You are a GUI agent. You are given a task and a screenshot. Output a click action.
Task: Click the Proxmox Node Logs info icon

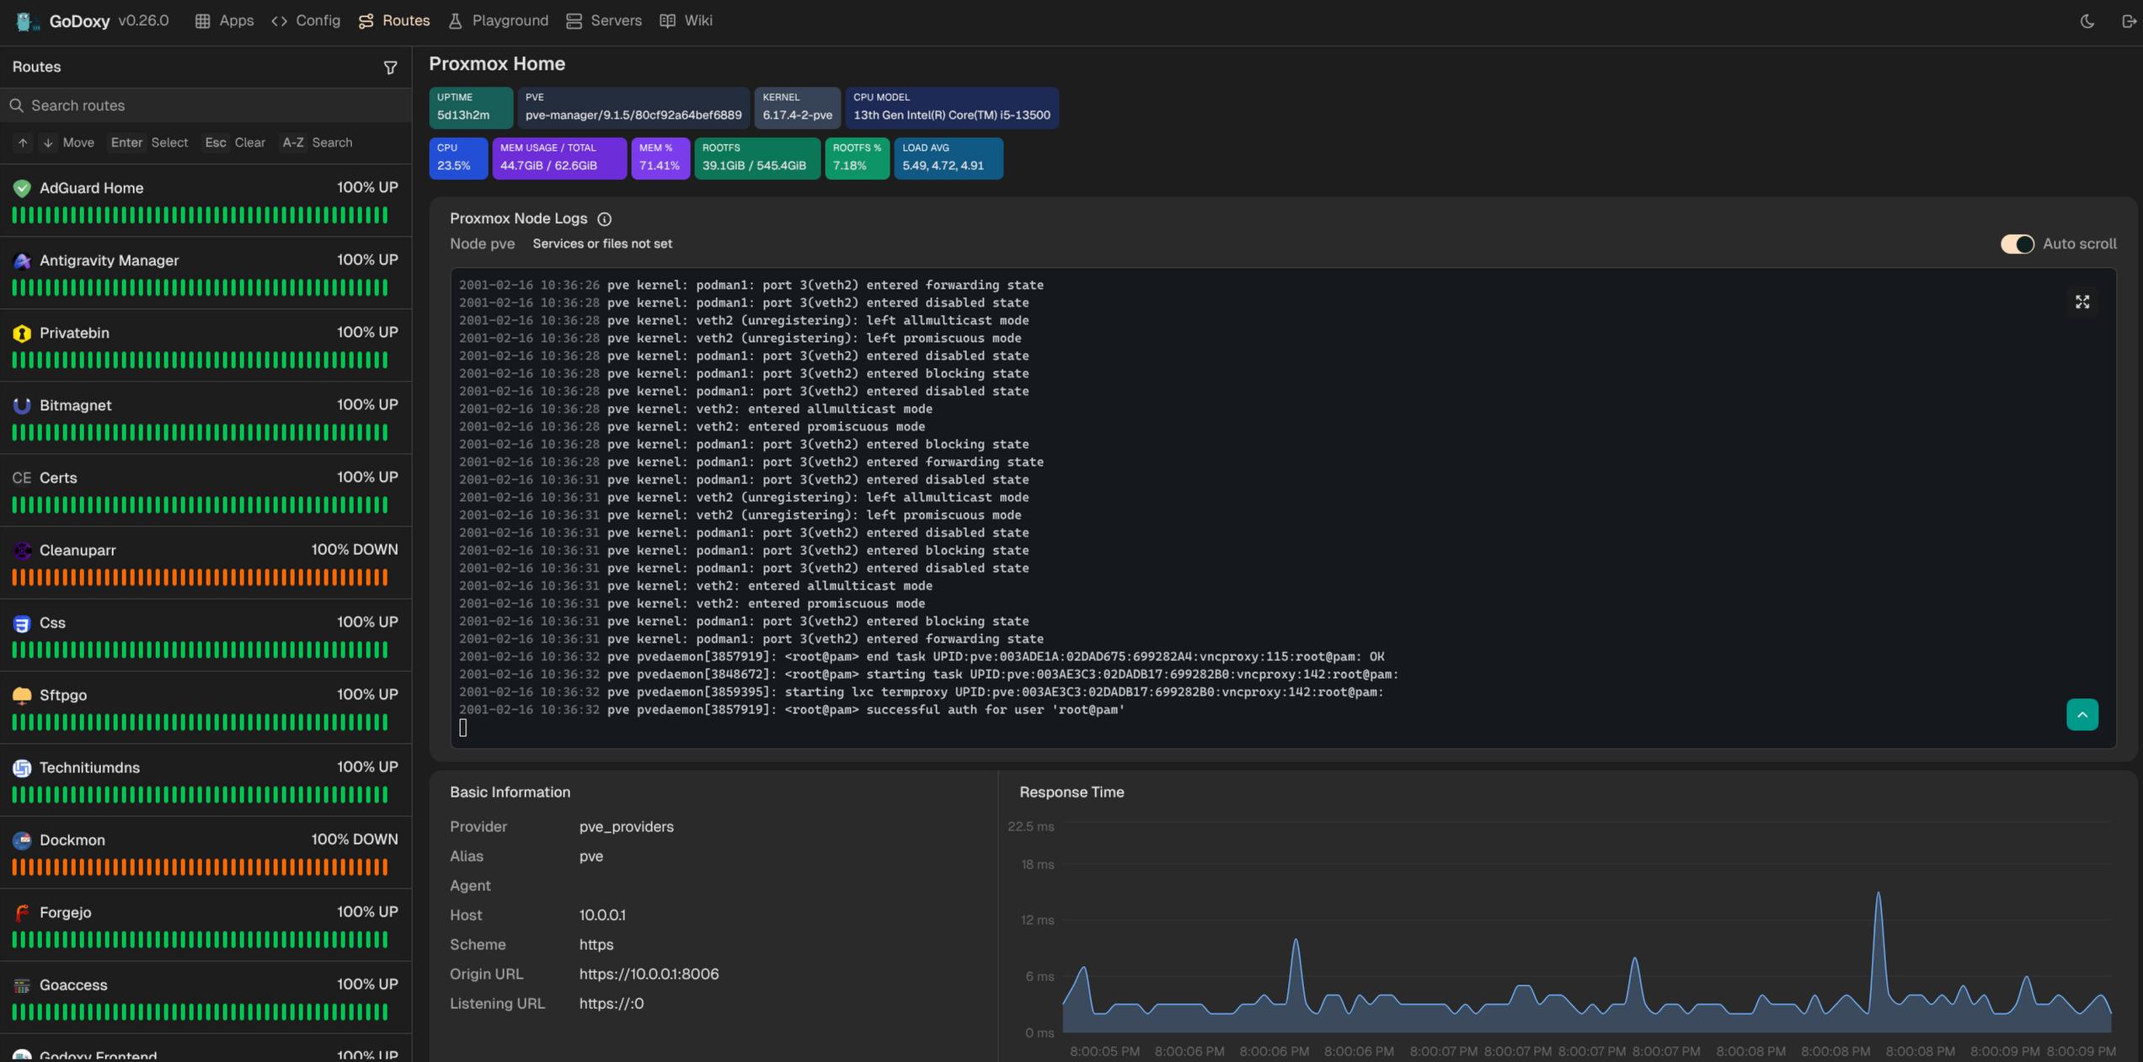(x=604, y=219)
